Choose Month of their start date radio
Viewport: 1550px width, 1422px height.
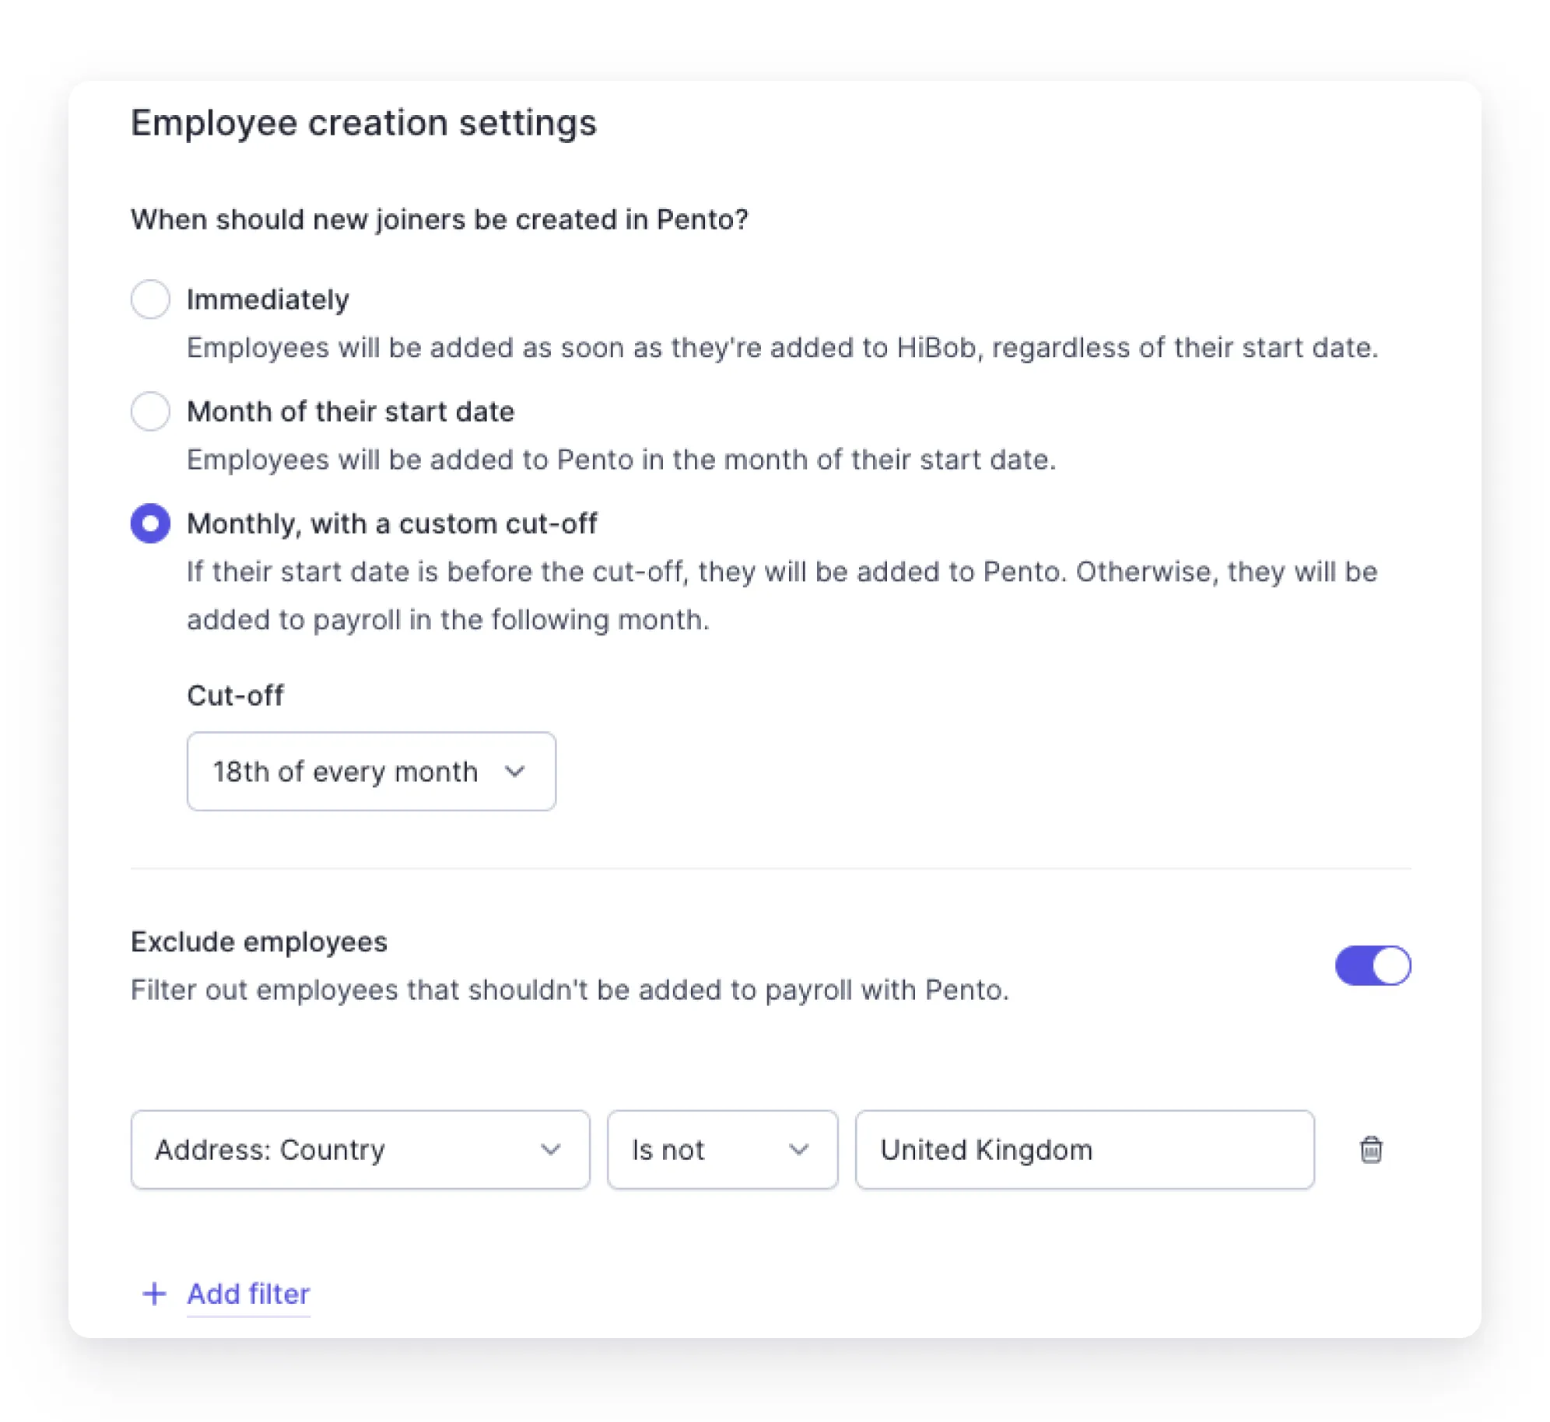tap(150, 411)
